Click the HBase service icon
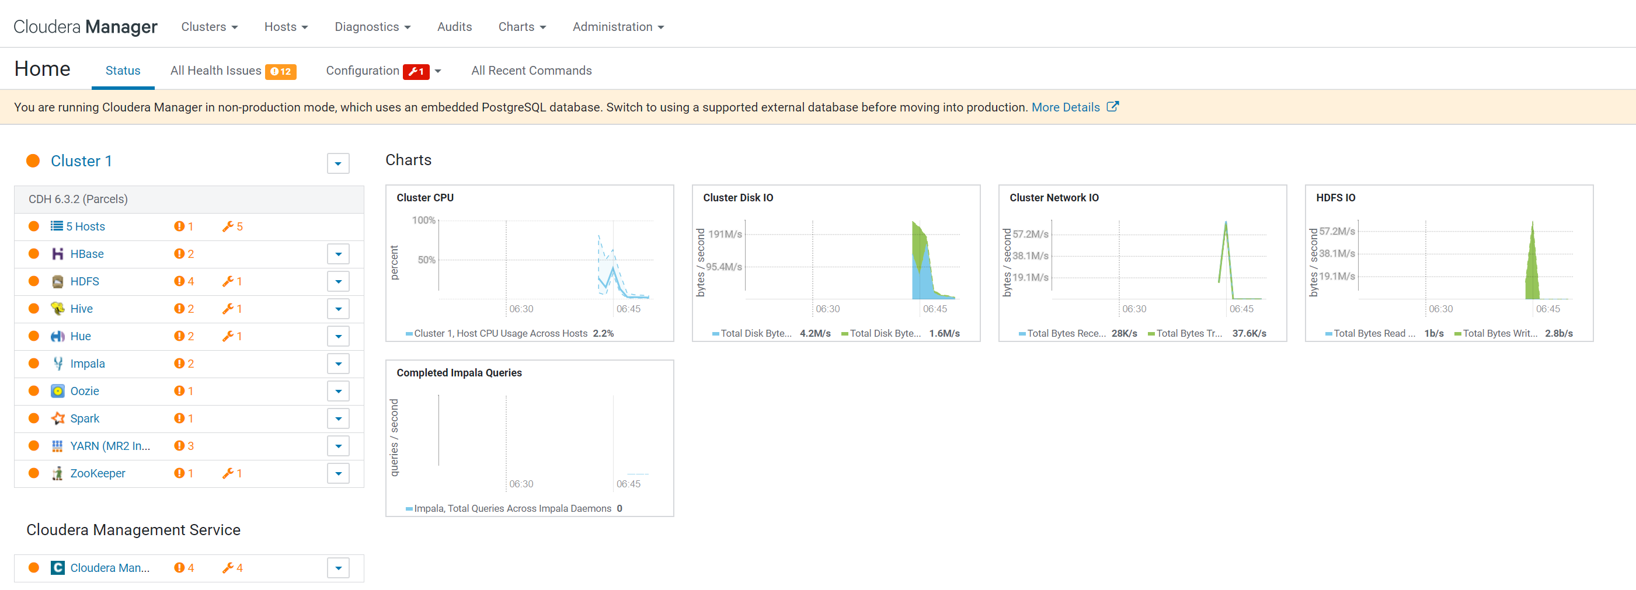 tap(58, 254)
